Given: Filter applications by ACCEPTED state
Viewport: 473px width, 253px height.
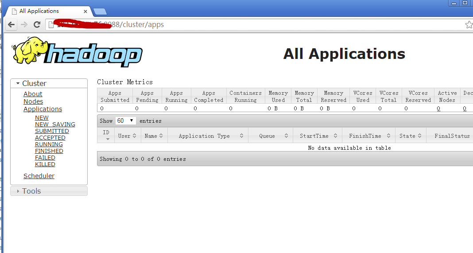Looking at the screenshot, I should [50, 138].
